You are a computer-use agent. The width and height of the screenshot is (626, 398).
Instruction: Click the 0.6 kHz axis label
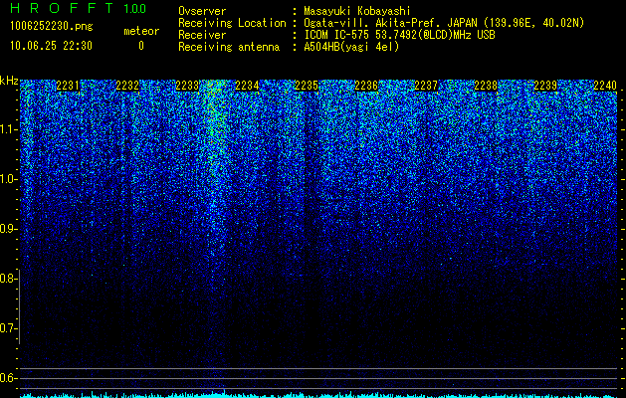coord(7,378)
